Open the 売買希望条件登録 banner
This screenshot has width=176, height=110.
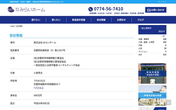(x=152, y=95)
